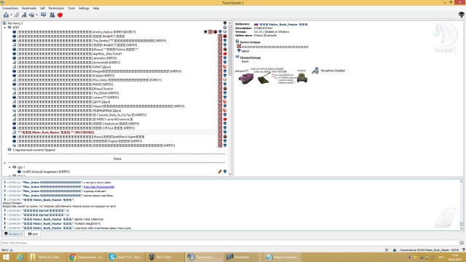This screenshot has width=466, height=262.
Task: Click the black spider badge on dmitriy_fedoriy row
Action: tap(205, 32)
